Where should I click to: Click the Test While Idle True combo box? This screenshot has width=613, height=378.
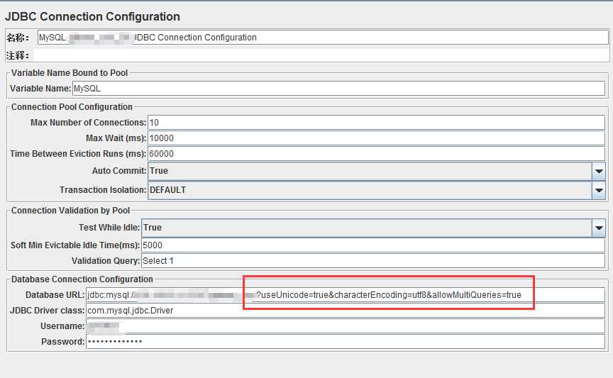(x=366, y=228)
